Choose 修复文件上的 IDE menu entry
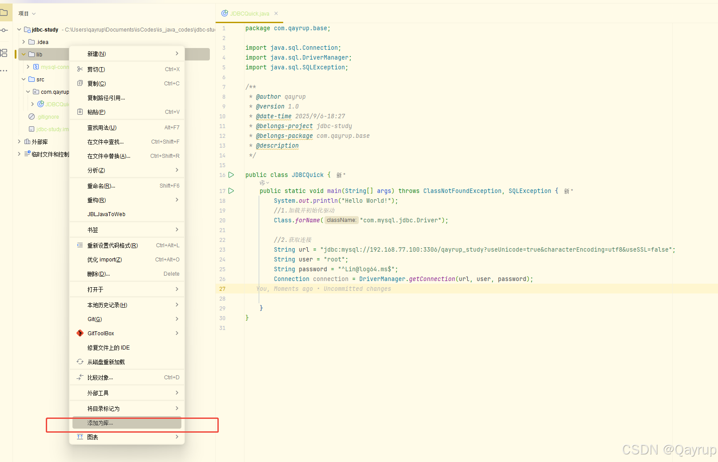 point(127,347)
